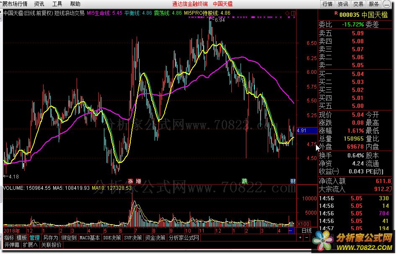Click the MI5PRO持股线: 4.86 label

pos(207,13)
